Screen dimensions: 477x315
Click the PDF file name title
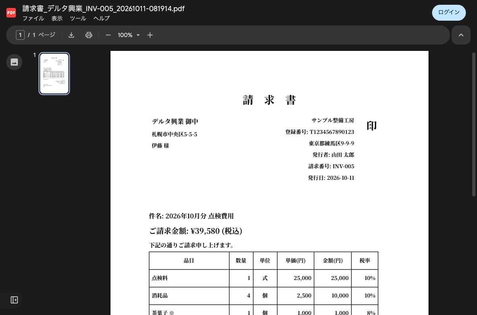(103, 8)
